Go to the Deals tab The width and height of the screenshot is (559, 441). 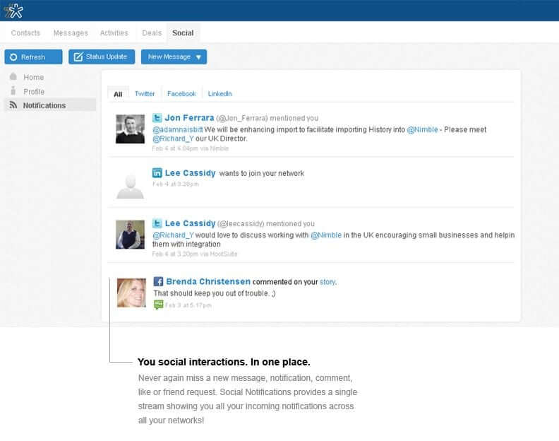[x=152, y=33]
